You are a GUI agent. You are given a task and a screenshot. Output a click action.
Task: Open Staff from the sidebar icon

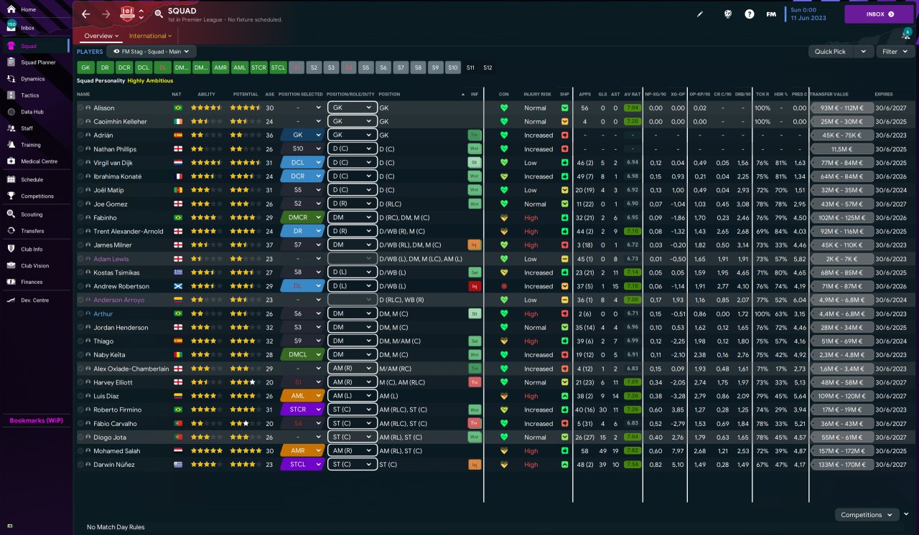[11, 128]
